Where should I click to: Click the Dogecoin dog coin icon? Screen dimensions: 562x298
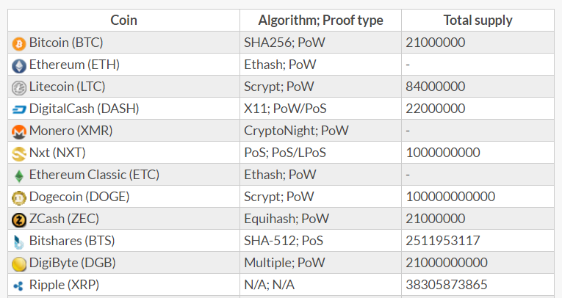[x=19, y=197]
